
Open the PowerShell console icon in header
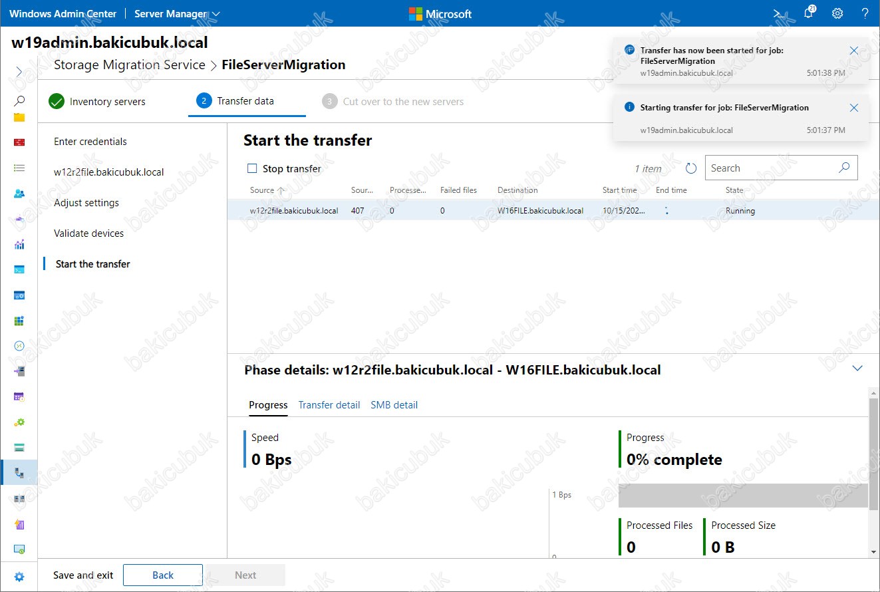(x=779, y=13)
